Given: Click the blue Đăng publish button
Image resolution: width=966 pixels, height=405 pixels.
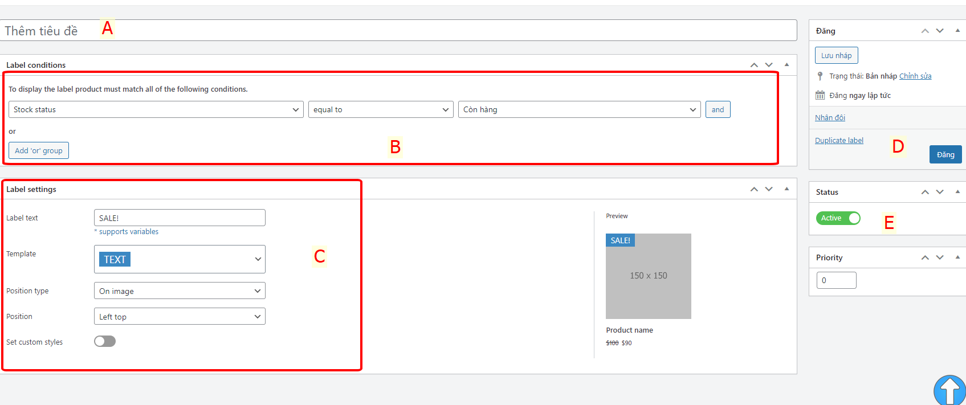Looking at the screenshot, I should click(945, 154).
